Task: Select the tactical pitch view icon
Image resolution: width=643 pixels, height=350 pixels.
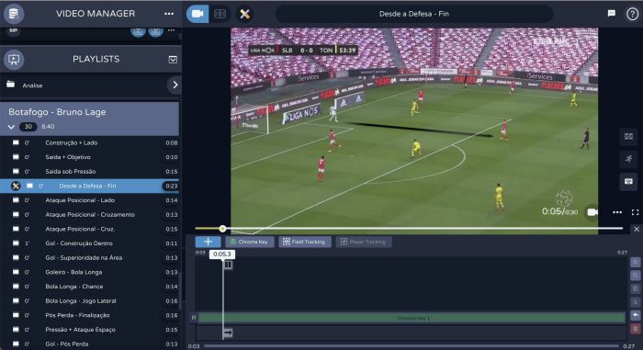Action: [x=220, y=14]
